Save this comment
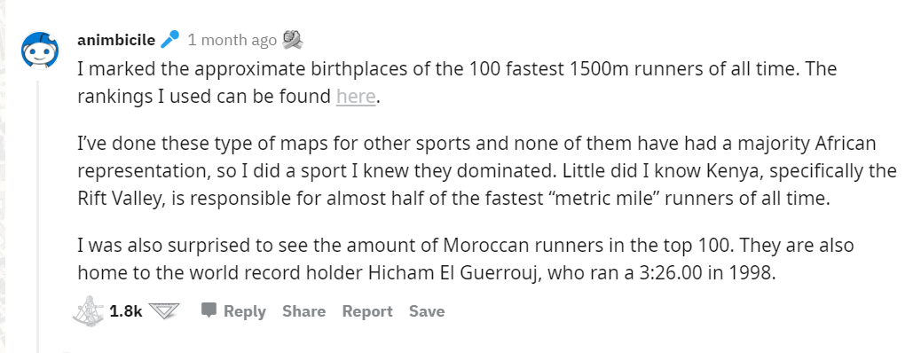 click(x=427, y=310)
